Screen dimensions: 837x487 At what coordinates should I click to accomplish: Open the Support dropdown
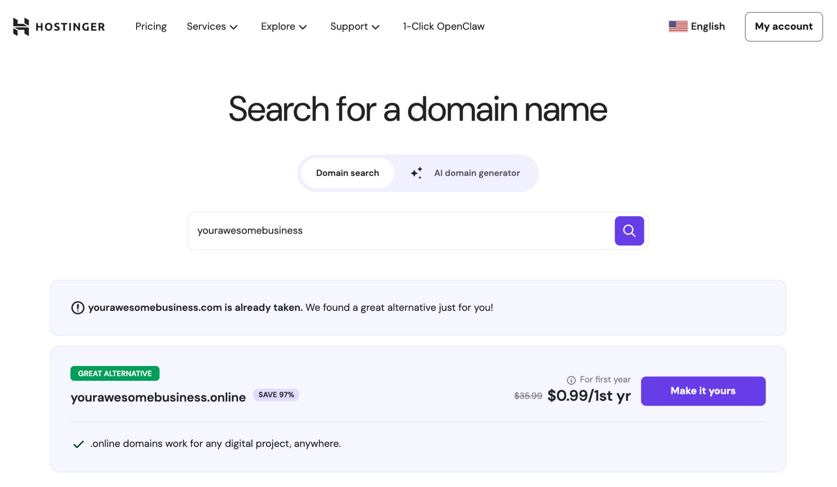(x=355, y=26)
